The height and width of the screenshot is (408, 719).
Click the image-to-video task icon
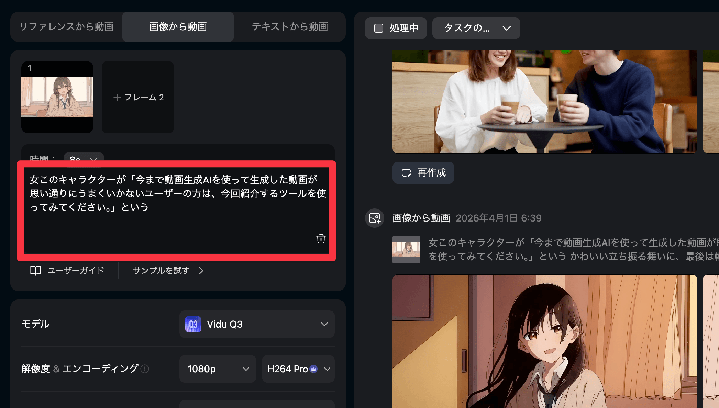click(374, 218)
